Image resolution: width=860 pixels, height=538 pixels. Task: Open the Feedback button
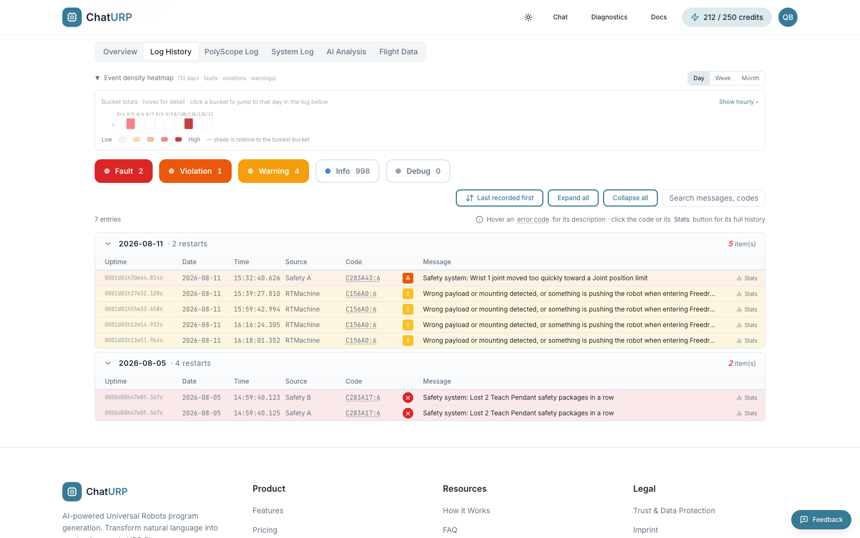[821, 520]
